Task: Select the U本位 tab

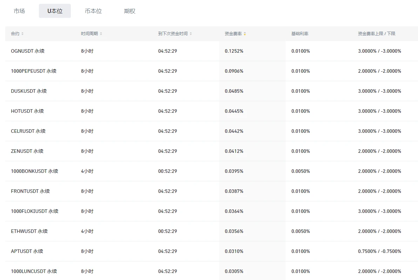Action: (x=55, y=11)
